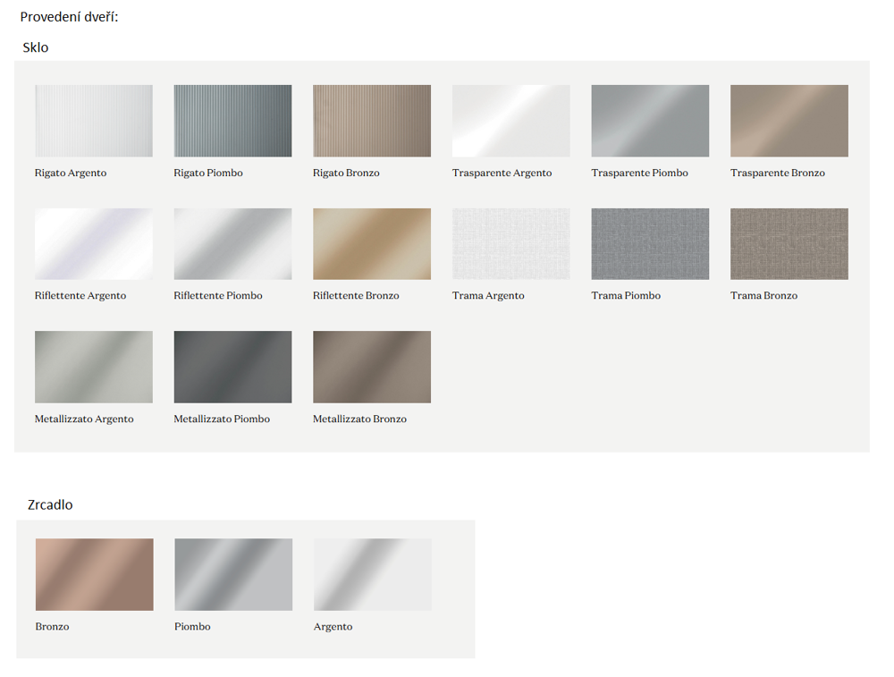This screenshot has height=677, width=894.
Task: Click the 'Rigato Argento' label
Action: [71, 173]
